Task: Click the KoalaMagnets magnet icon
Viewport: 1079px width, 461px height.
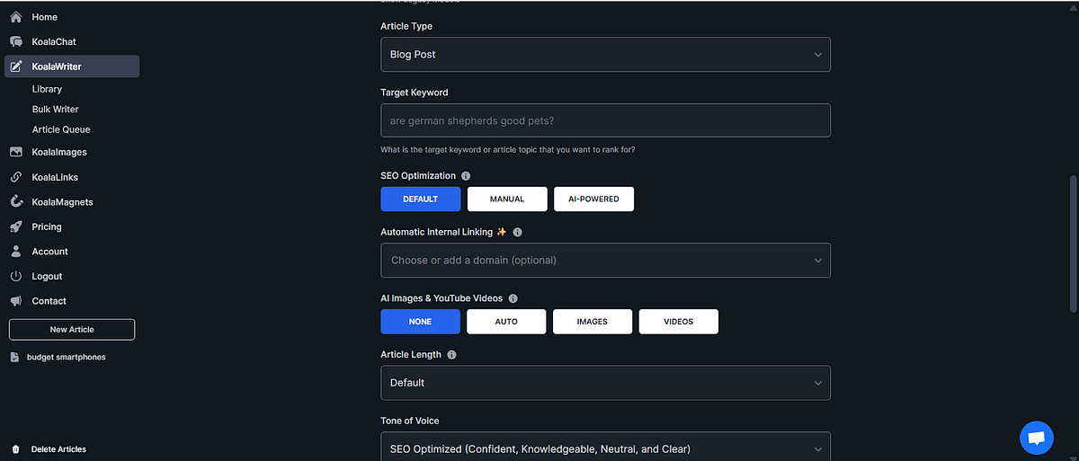Action: [16, 202]
